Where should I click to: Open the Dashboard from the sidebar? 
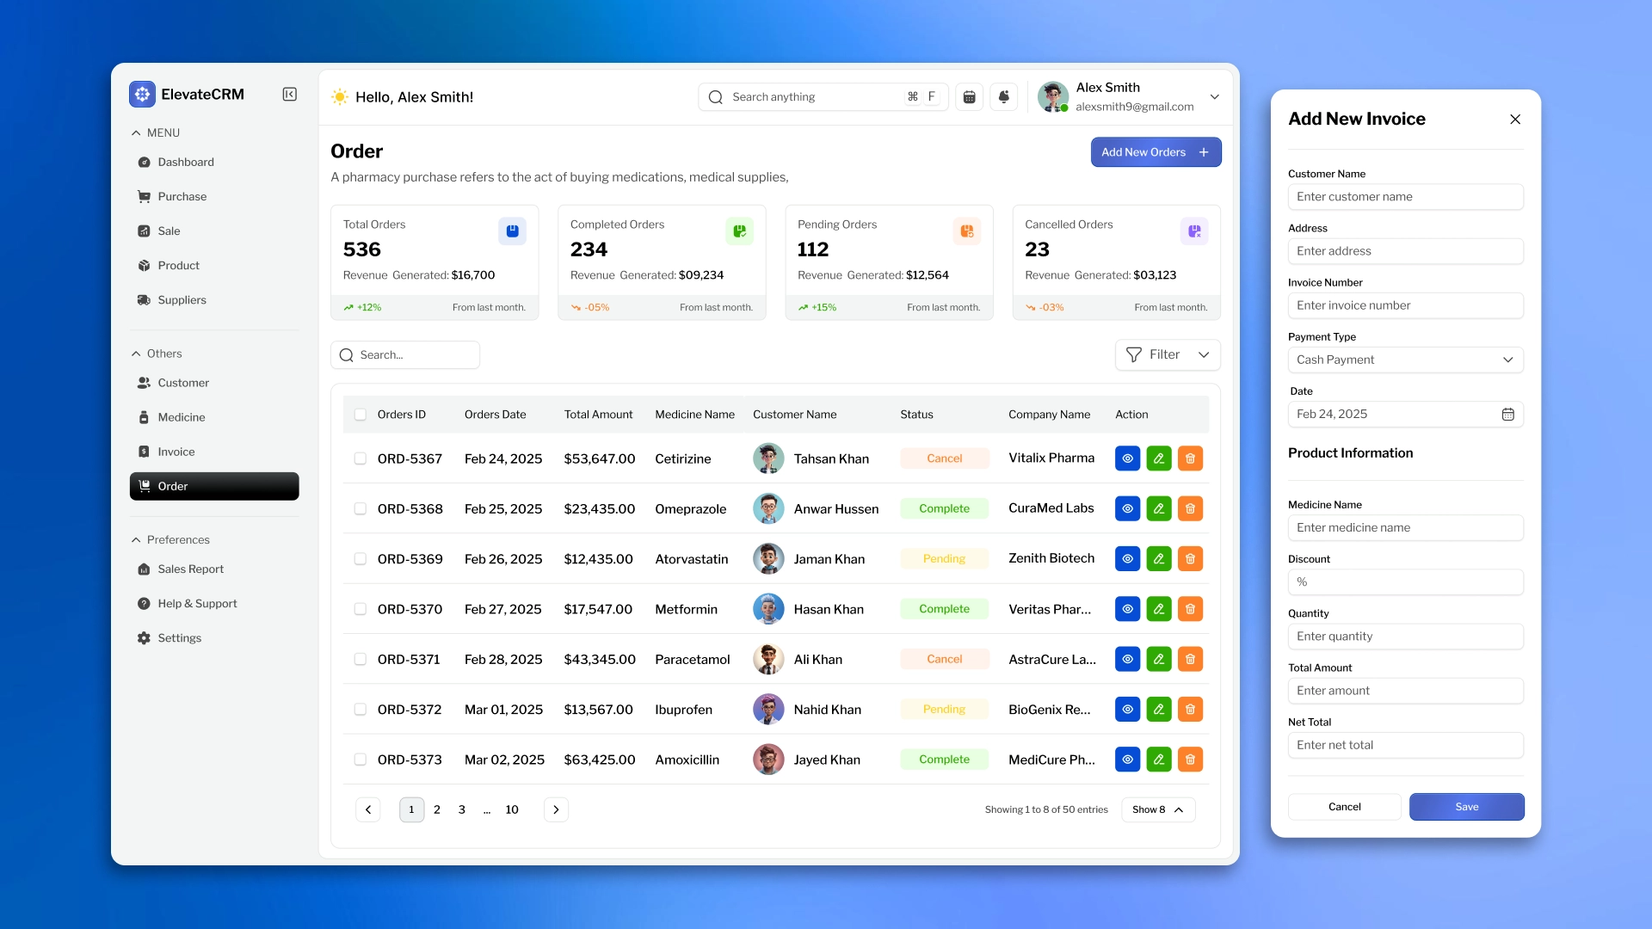pyautogui.click(x=185, y=162)
